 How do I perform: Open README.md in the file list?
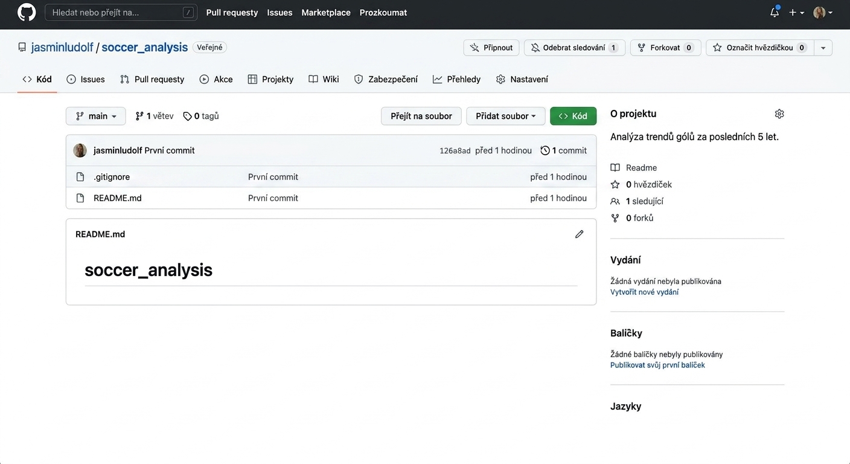pyautogui.click(x=118, y=198)
